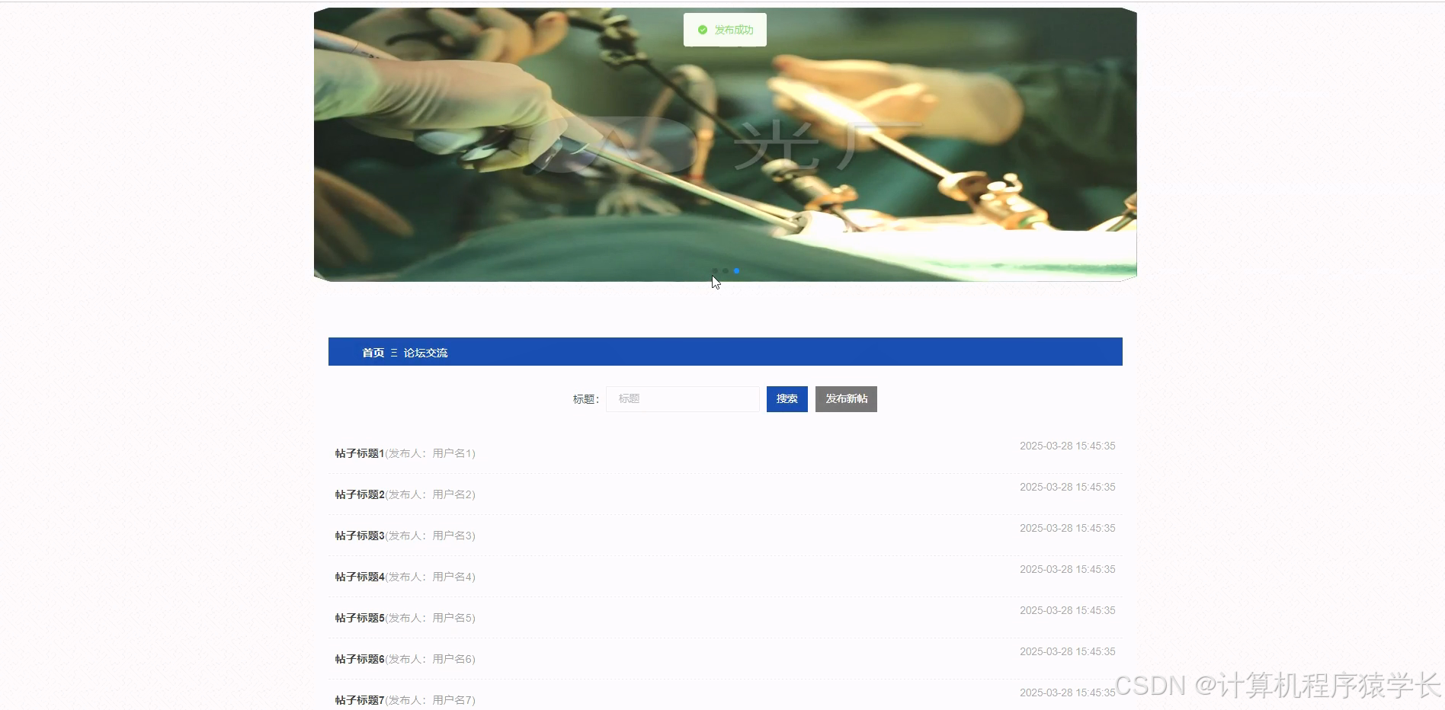Click the 搜索 search button
Viewport: 1445px width, 710px height.
click(x=787, y=399)
